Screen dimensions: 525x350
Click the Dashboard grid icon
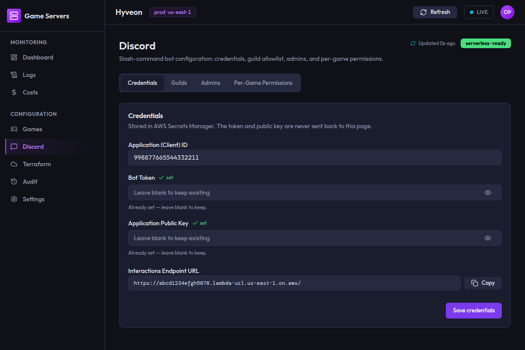point(14,57)
